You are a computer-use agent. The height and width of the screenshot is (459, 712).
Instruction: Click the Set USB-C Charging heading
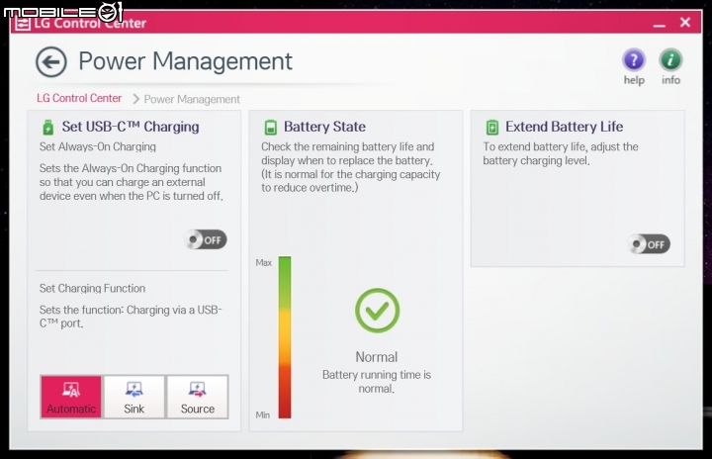(x=131, y=127)
